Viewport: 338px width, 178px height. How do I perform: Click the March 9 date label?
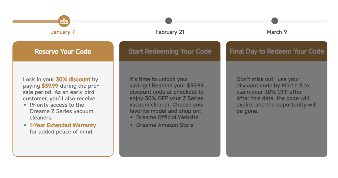[277, 32]
